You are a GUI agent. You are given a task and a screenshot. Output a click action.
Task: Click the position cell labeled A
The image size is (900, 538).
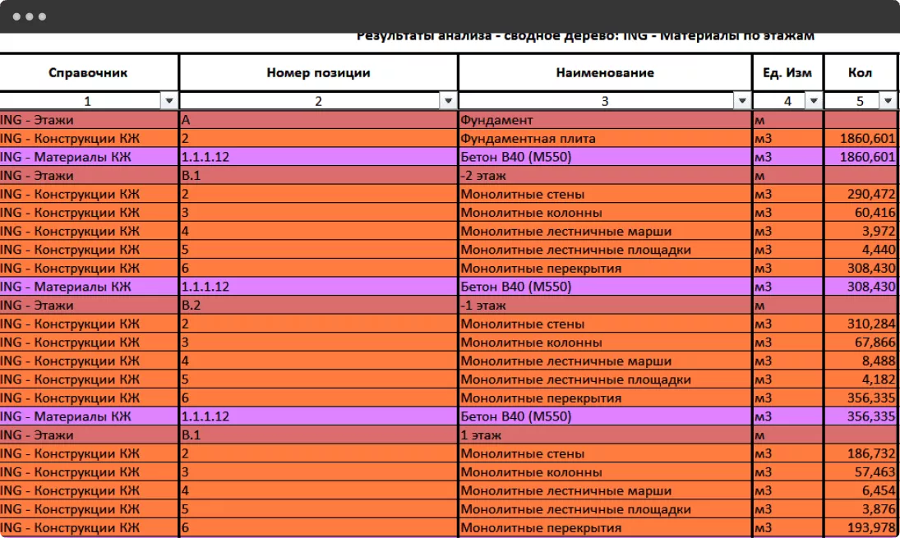click(318, 120)
